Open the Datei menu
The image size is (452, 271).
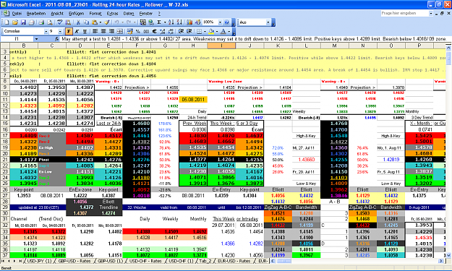(x=17, y=14)
